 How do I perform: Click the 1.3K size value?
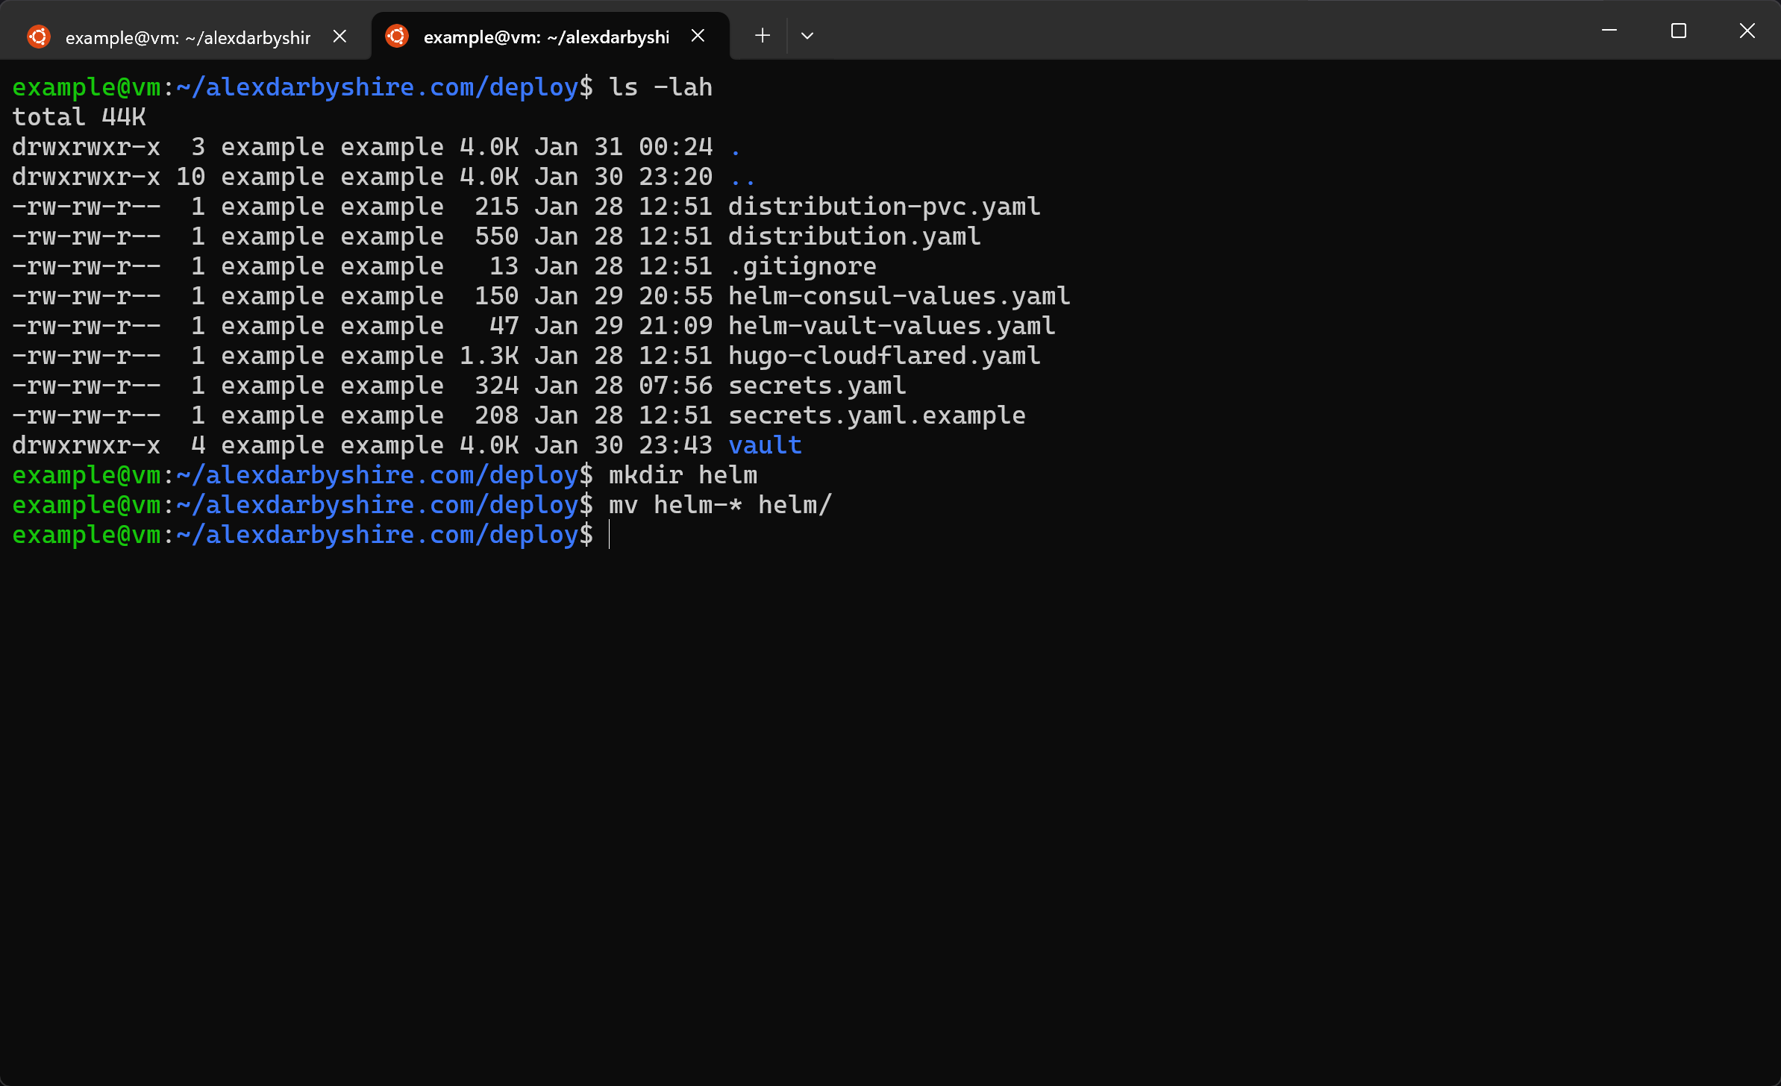point(489,356)
